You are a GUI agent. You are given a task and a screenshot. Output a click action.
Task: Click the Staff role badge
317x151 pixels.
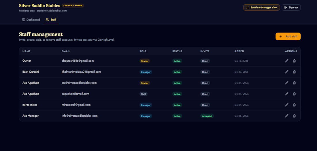144,94
